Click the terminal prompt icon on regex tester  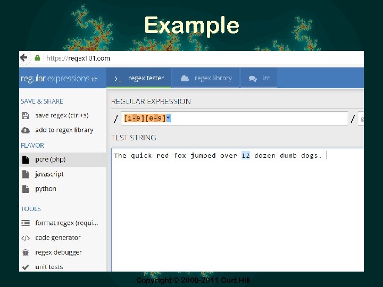(x=119, y=79)
